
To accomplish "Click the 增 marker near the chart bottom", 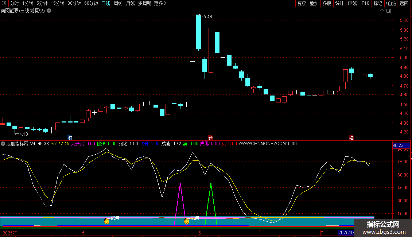I will 351,137.
